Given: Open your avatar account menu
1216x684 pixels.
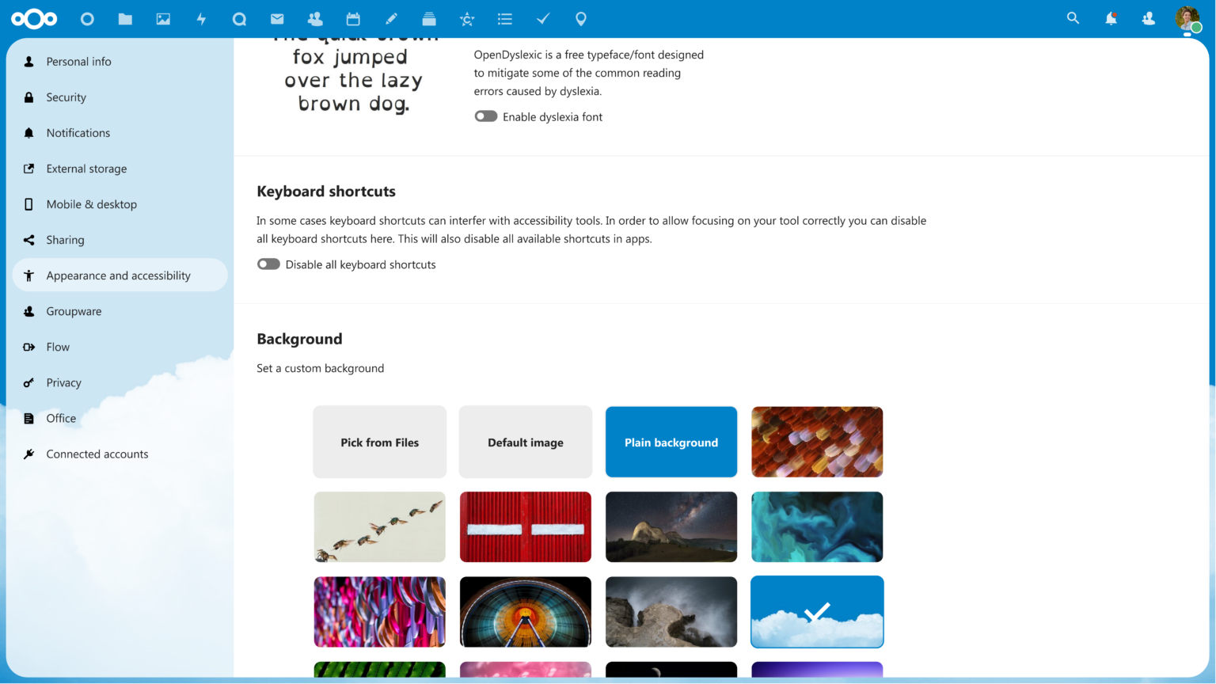Looking at the screenshot, I should click(1187, 19).
